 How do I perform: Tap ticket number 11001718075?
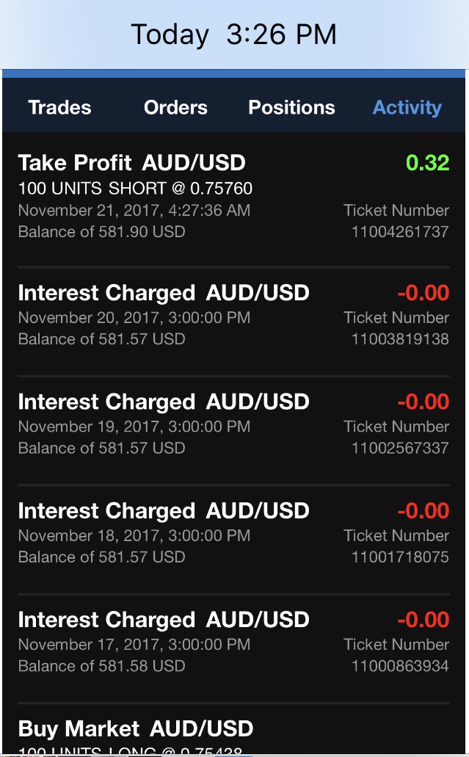(x=400, y=557)
